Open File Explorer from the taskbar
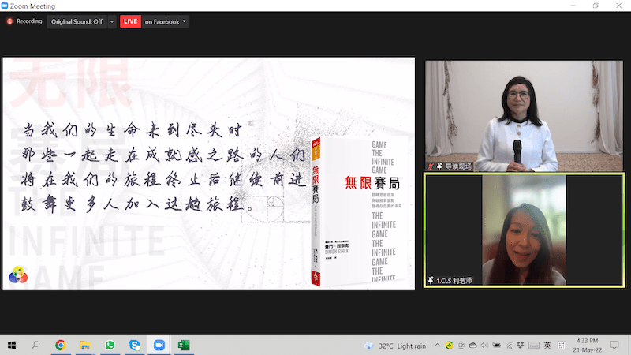 (x=85, y=346)
